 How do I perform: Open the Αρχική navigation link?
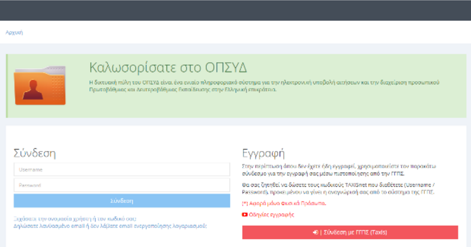pos(14,33)
